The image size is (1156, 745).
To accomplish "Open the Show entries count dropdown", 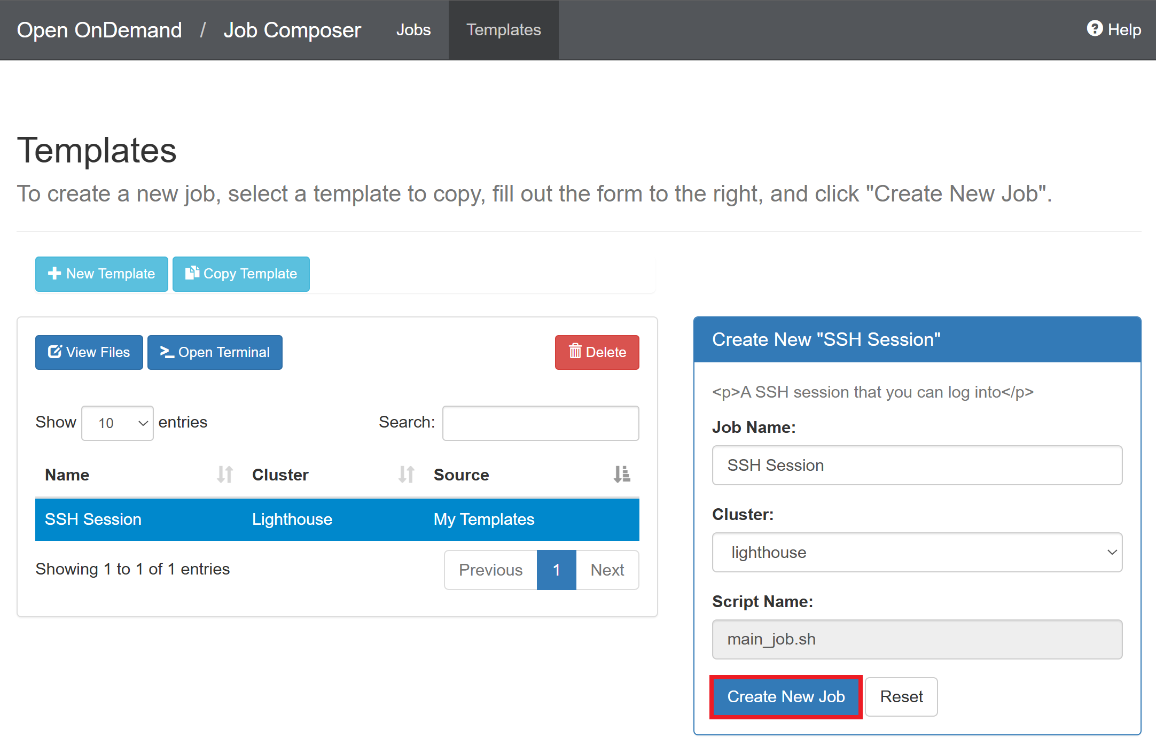I will click(118, 423).
